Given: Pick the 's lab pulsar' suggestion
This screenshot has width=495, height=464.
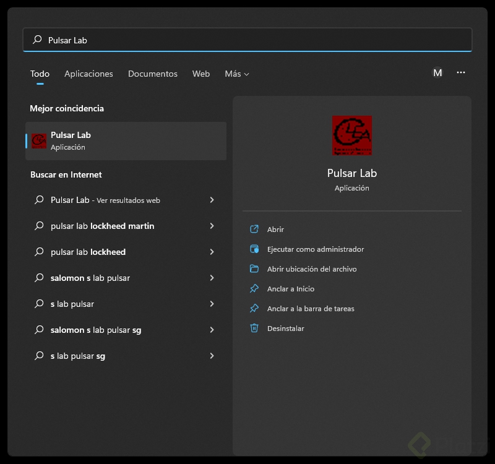Looking at the screenshot, I should (x=72, y=304).
